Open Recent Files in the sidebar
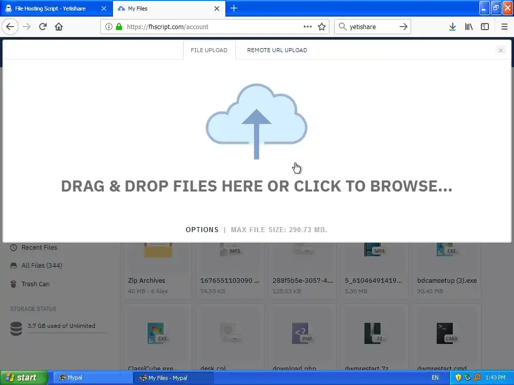 [x=39, y=248]
